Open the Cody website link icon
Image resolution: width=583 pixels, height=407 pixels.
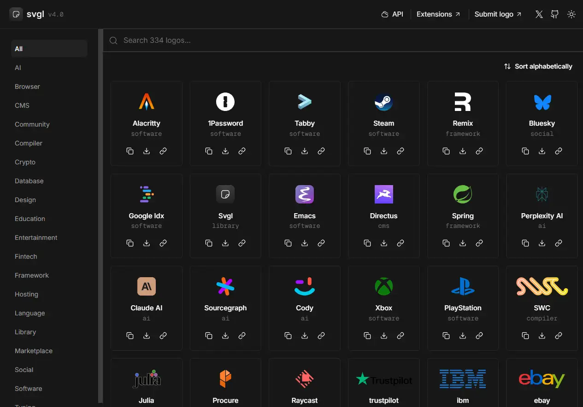[x=321, y=336]
